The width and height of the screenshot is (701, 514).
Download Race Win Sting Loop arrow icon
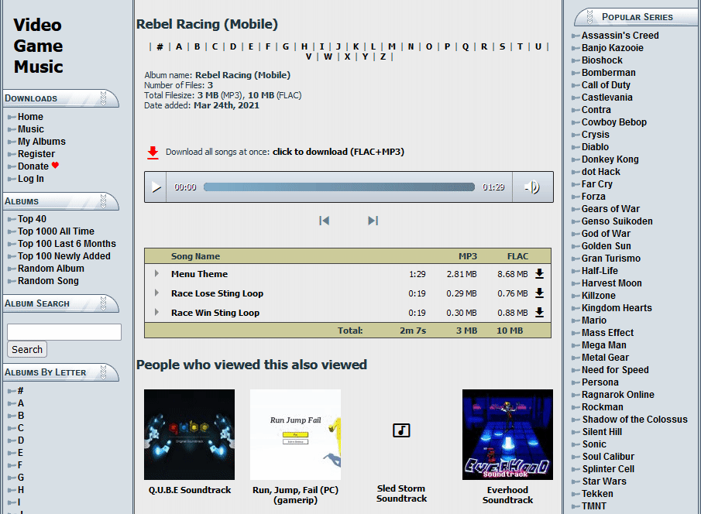pos(540,313)
